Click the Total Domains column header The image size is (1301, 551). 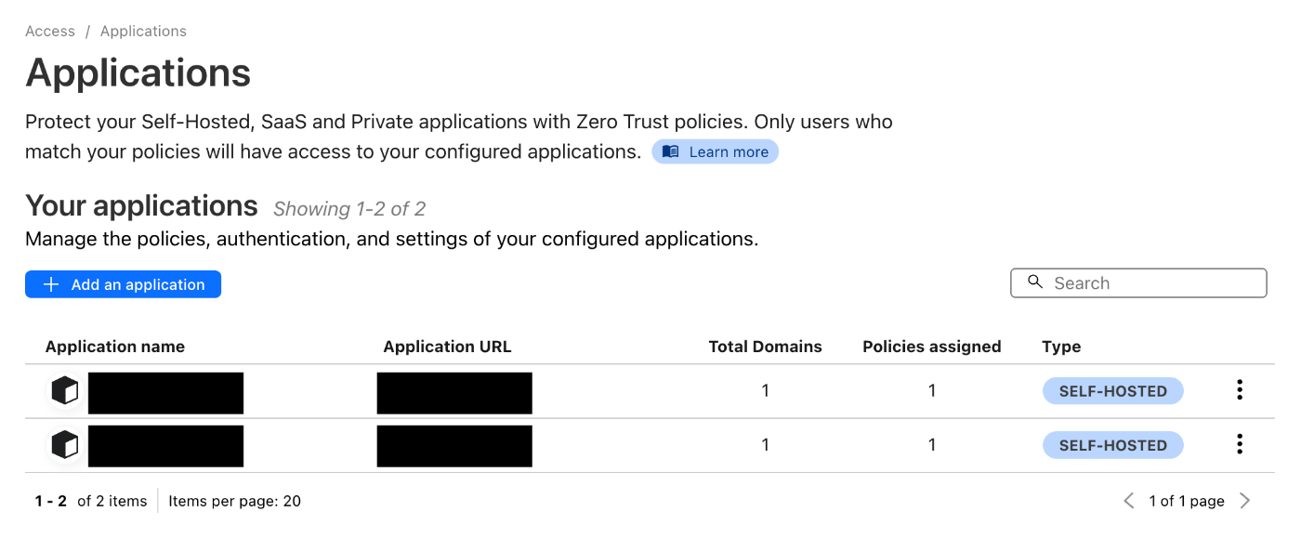765,347
